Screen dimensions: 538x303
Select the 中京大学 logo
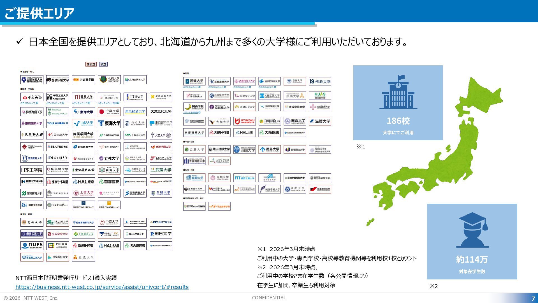pos(109,222)
